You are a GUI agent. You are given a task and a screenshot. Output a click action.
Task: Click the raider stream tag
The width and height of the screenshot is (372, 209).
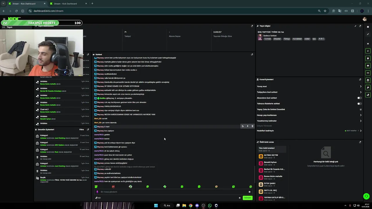[307, 39]
